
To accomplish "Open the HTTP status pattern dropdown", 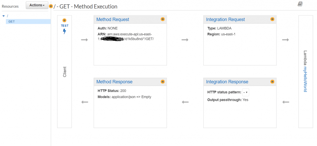I will (245, 92).
